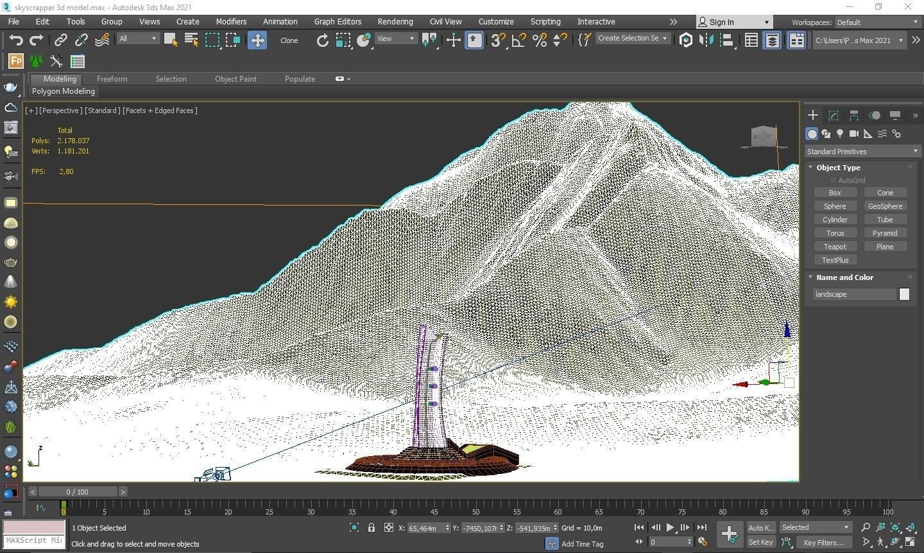The height and width of the screenshot is (553, 924).
Task: Open the Rendering menu
Action: tap(395, 21)
